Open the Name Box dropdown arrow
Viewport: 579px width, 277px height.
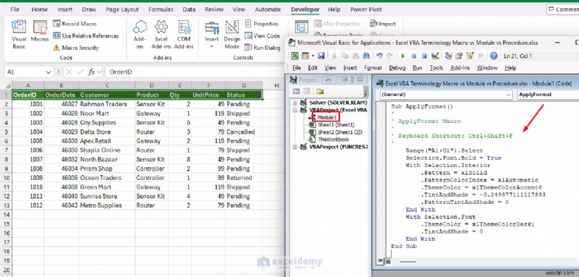tap(48, 72)
